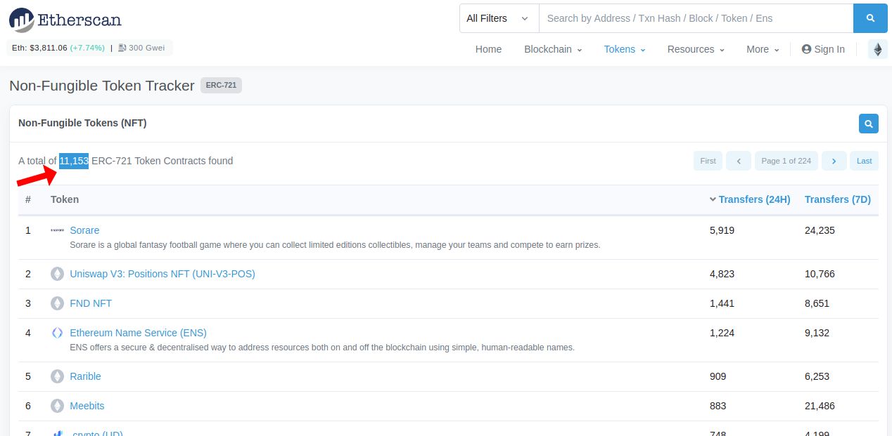Sort by Transfers (24H) column
892x436 pixels.
click(x=754, y=199)
